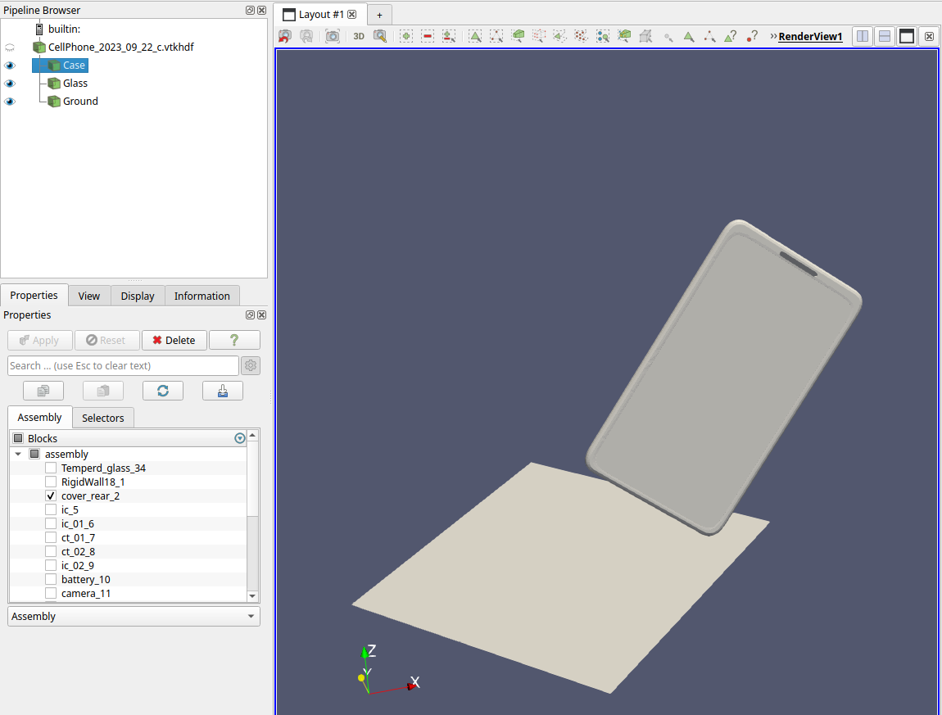Check the Temperd_glass_34 block
The width and height of the screenshot is (942, 715).
pos(51,468)
